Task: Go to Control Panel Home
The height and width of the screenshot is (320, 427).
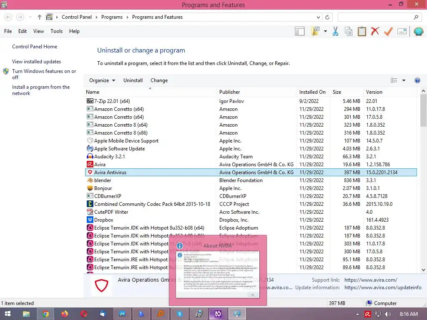Action: [35, 47]
